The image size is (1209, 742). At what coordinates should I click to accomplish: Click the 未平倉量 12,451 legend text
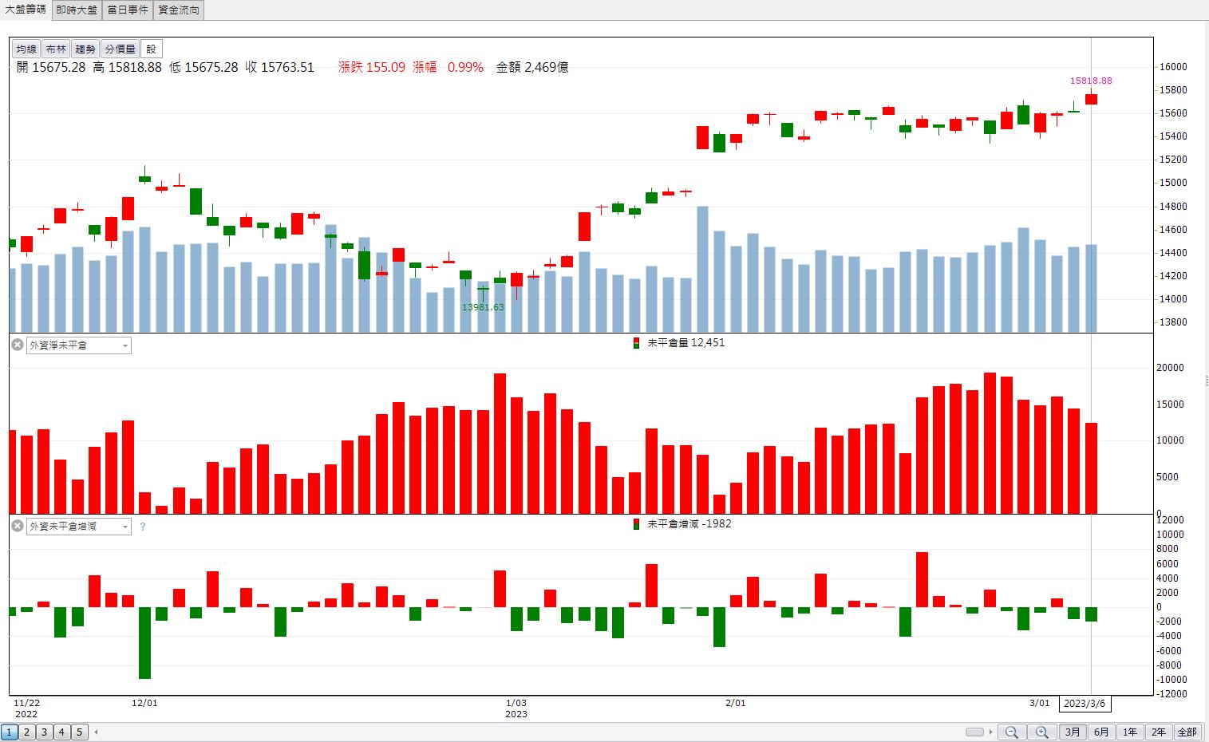click(686, 343)
